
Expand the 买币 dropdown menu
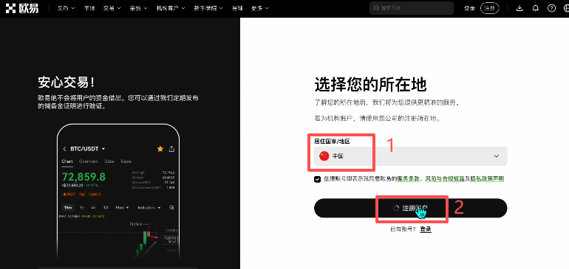66,8
